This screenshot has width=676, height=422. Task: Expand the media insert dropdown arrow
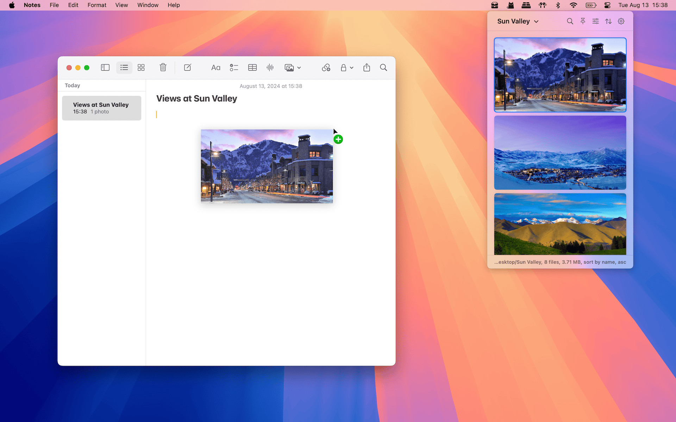pos(299,67)
